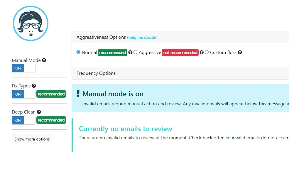Click help icon after Normal recommended badge

(130, 52)
